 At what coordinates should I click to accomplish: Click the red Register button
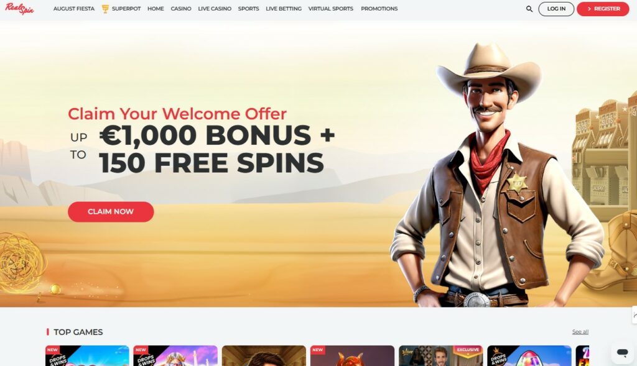(603, 9)
